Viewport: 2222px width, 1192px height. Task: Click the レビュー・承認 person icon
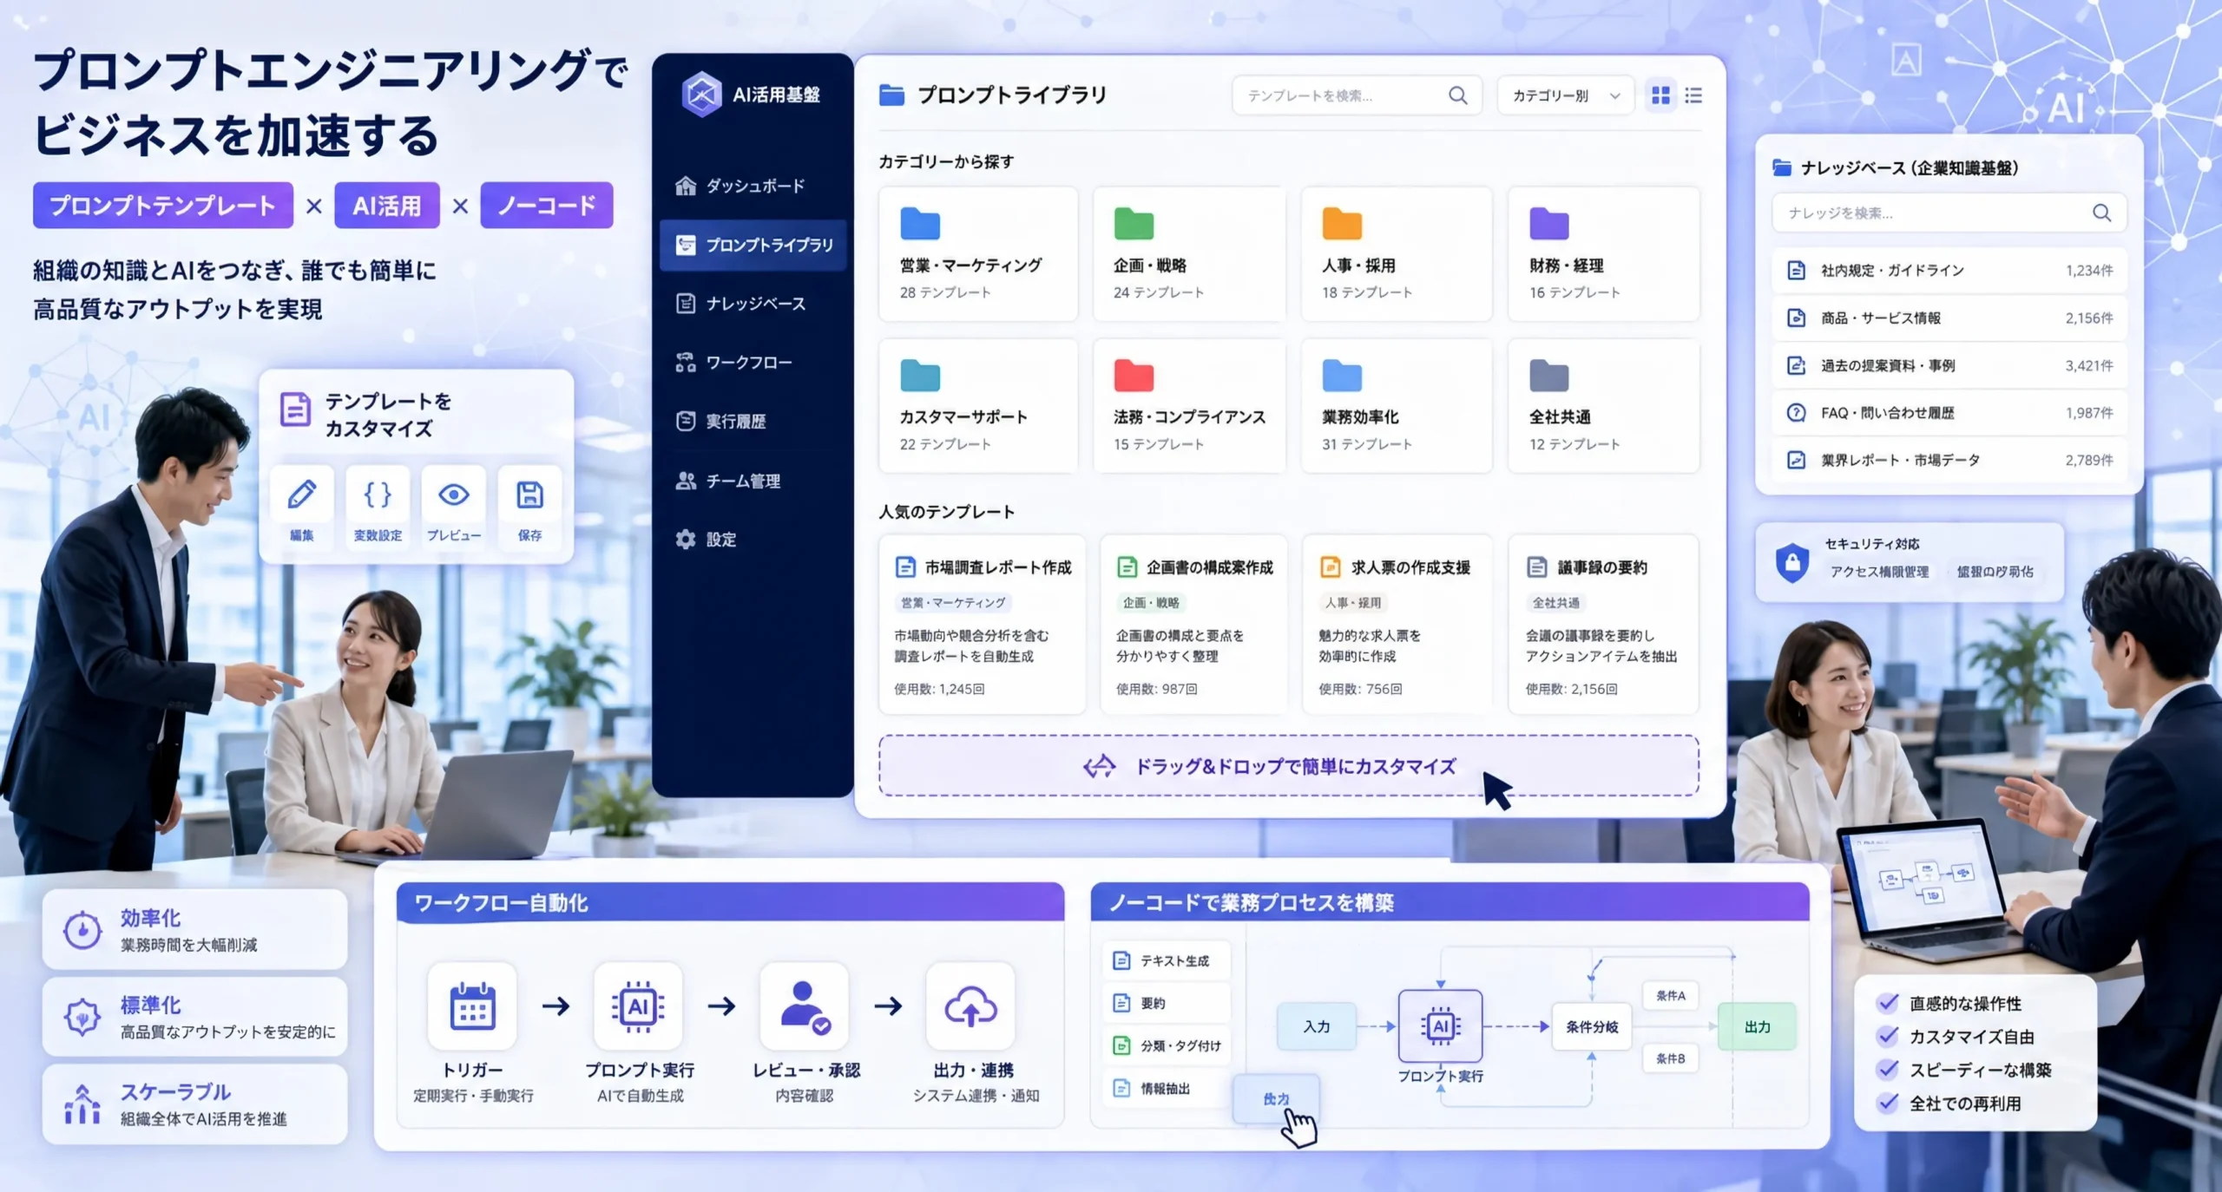click(805, 1006)
